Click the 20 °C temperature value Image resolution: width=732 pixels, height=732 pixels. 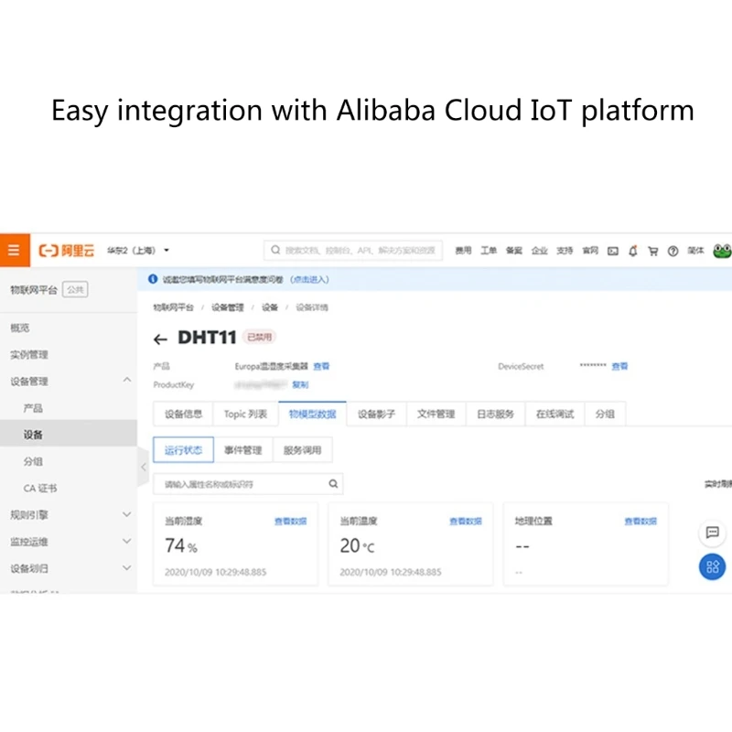(x=357, y=545)
